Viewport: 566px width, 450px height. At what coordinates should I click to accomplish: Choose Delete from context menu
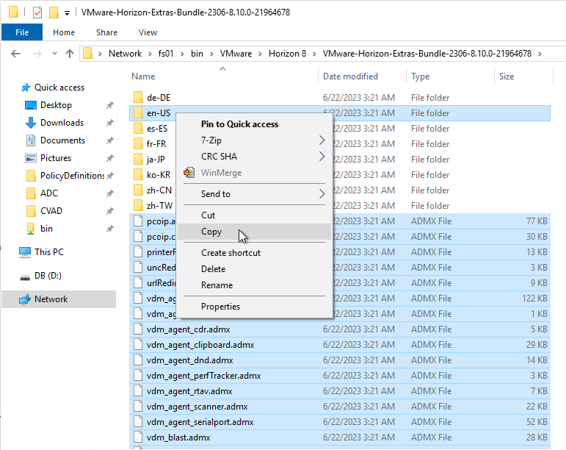tap(254, 269)
